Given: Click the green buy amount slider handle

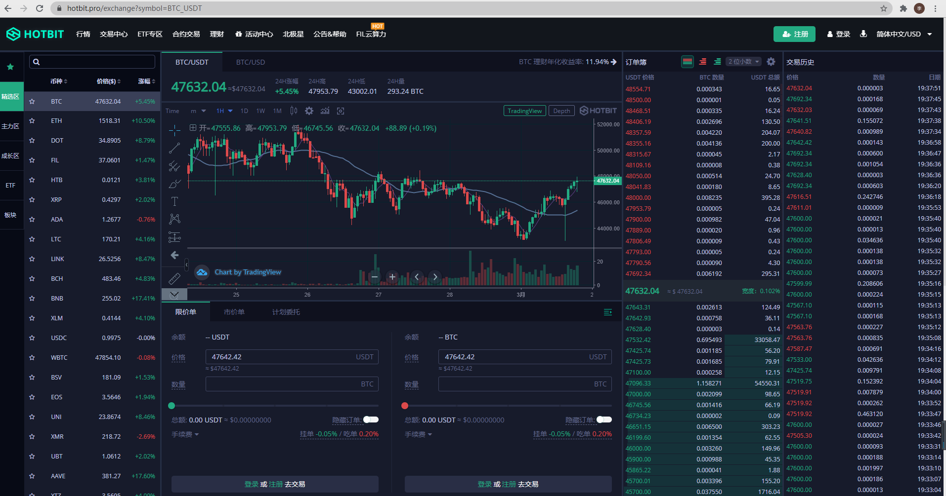Looking at the screenshot, I should point(172,406).
